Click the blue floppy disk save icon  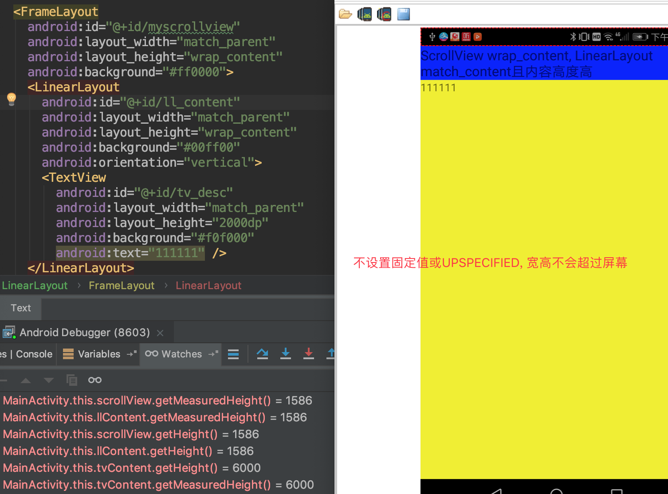[404, 14]
